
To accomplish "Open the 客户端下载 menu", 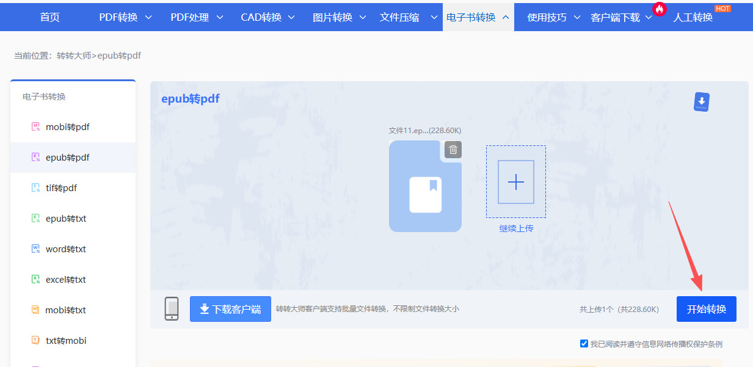I will (616, 17).
